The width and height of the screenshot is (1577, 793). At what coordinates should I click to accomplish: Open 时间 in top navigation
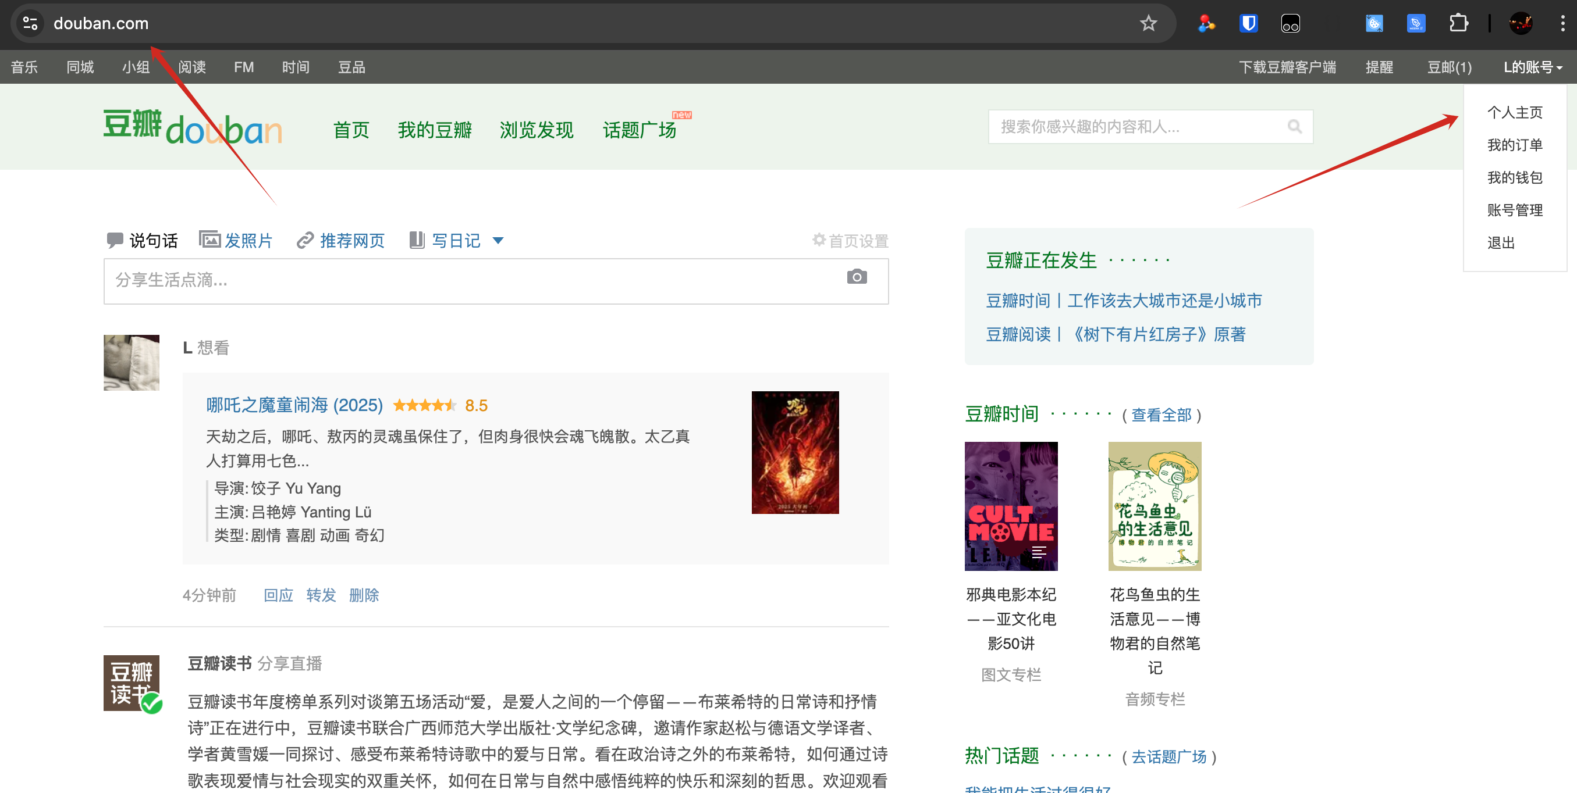pyautogui.click(x=296, y=67)
